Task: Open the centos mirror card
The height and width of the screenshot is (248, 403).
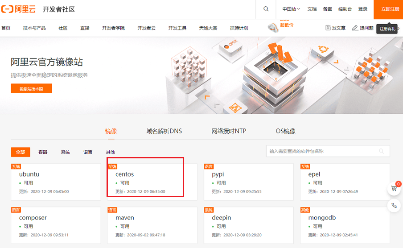Action: point(152,182)
